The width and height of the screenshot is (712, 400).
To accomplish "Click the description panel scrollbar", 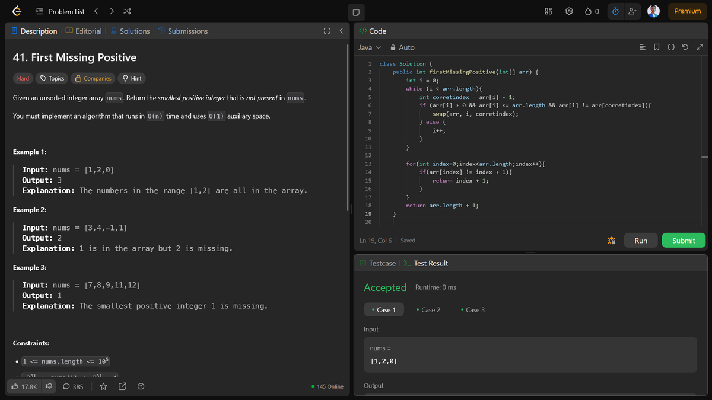I will 349,127.
